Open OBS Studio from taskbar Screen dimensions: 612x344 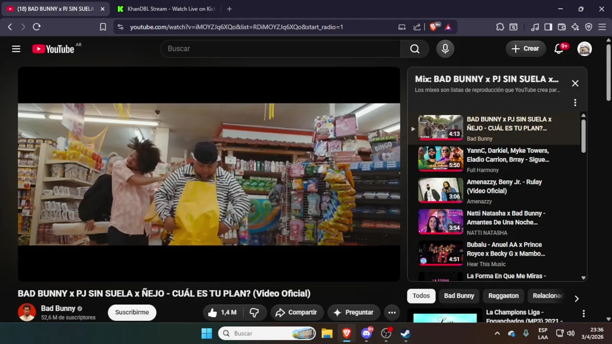tap(386, 333)
